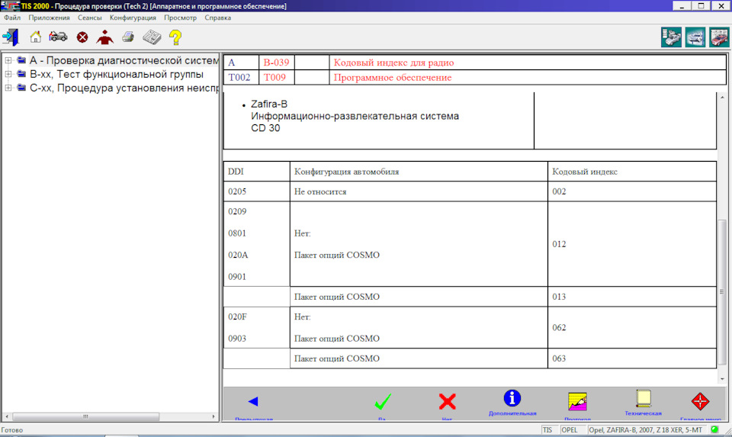
Task: Go back with the blue Previous arrow
Action: 253,401
